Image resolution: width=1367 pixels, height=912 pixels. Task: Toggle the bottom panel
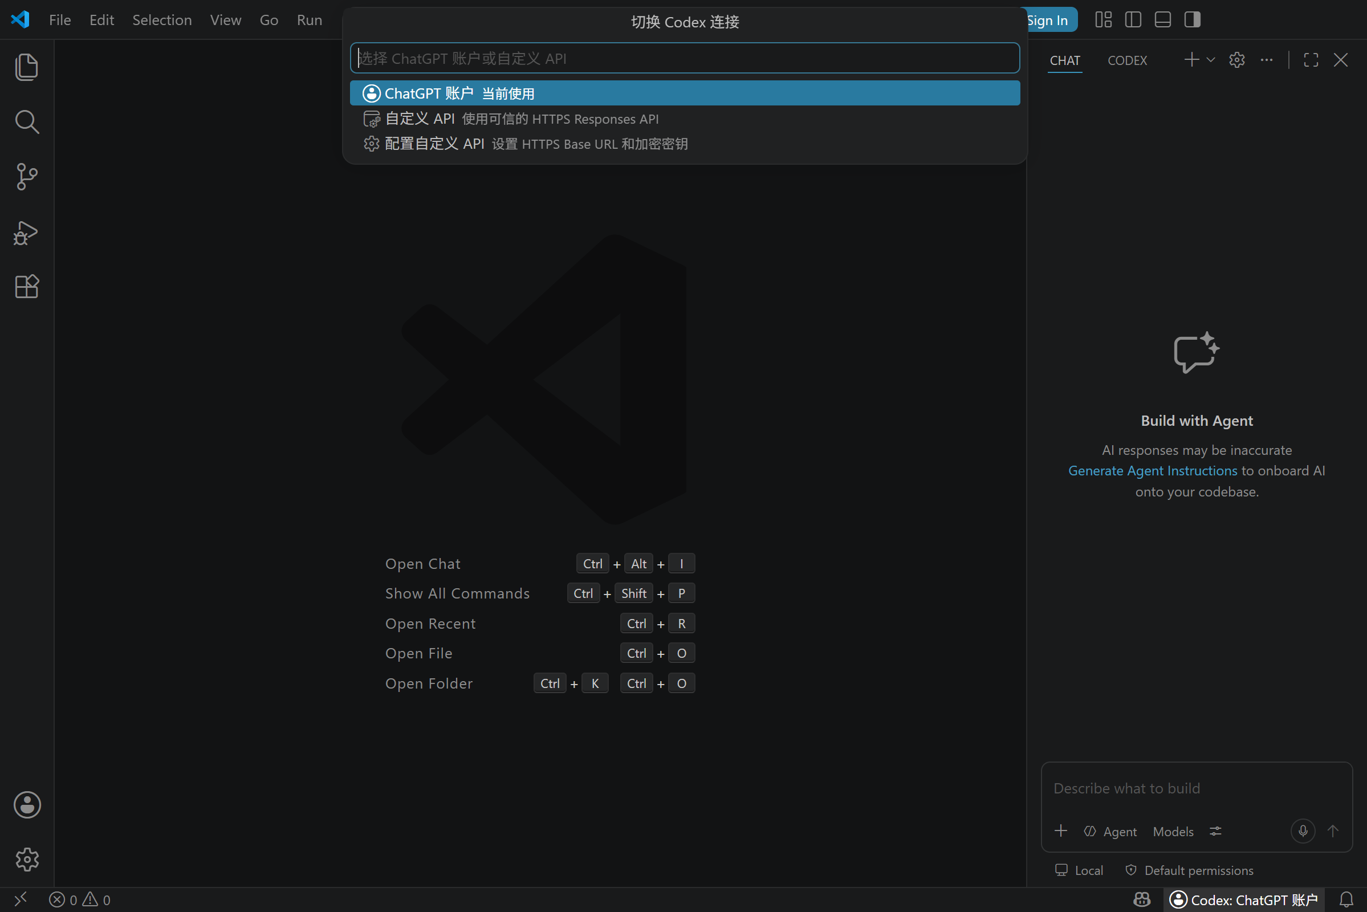point(1163,20)
